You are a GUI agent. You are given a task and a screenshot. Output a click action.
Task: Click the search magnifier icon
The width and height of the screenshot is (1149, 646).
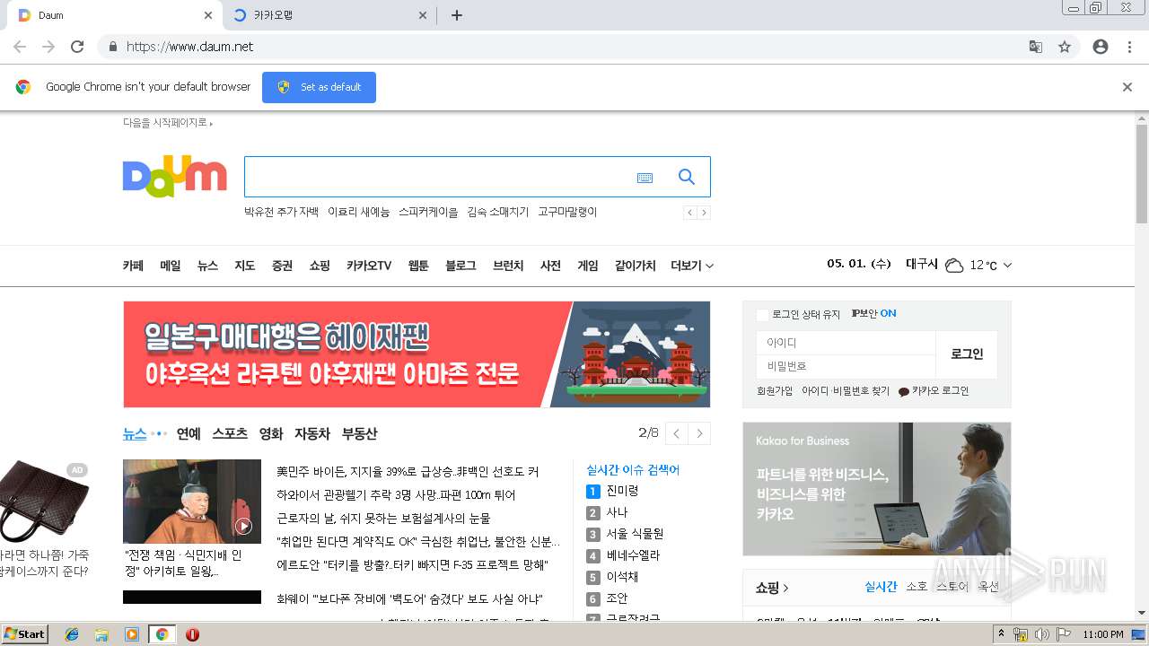pyautogui.click(x=687, y=177)
